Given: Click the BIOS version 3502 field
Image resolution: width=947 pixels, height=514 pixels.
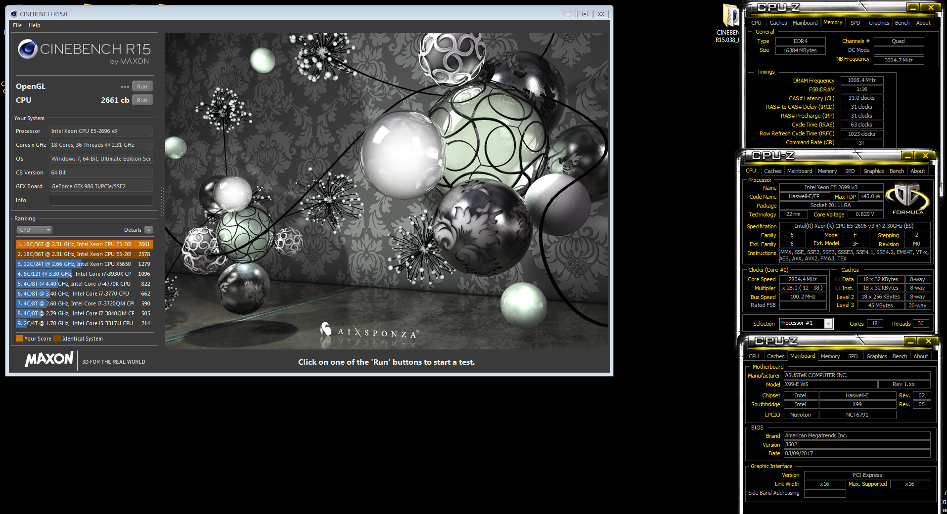Looking at the screenshot, I should tap(857, 444).
